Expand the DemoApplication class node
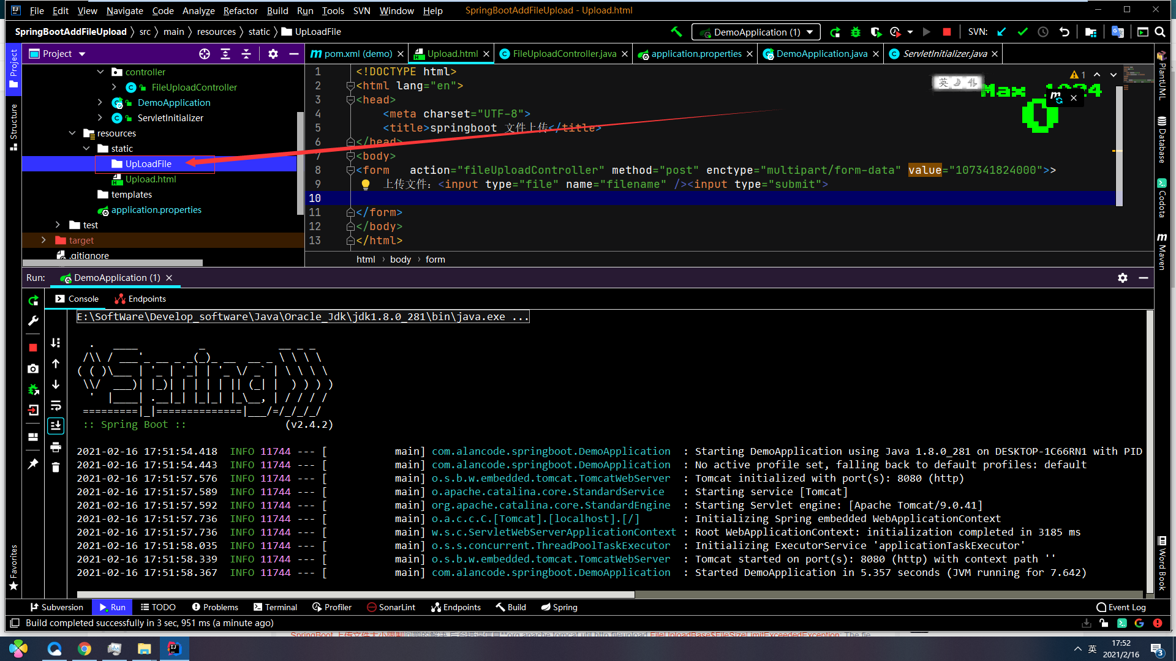Viewport: 1176px width, 661px height. click(100, 102)
